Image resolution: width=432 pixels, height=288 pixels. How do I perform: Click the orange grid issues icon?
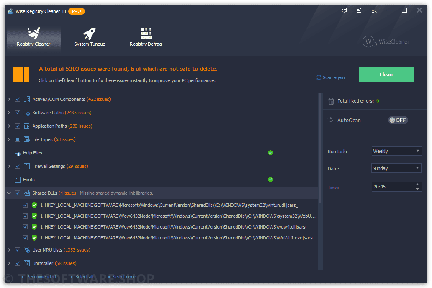click(21, 75)
